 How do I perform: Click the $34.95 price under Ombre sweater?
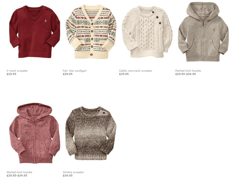(x=68, y=176)
